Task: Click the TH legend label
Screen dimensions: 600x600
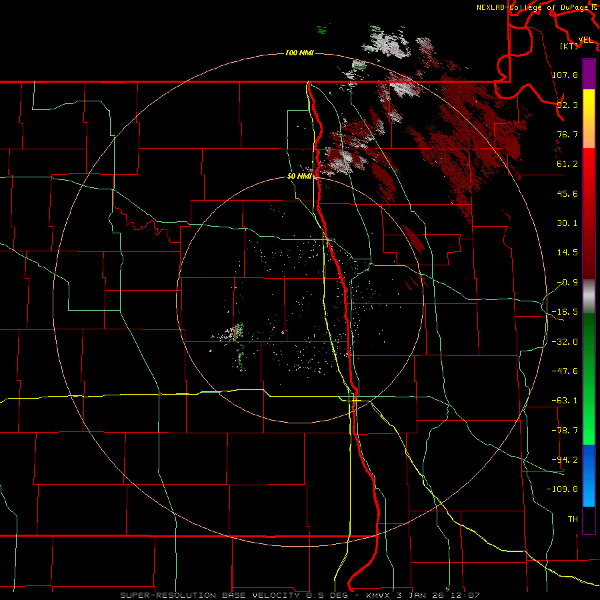Action: click(x=573, y=519)
